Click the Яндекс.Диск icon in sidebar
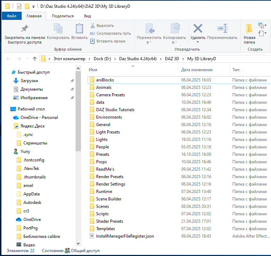 coord(16,126)
